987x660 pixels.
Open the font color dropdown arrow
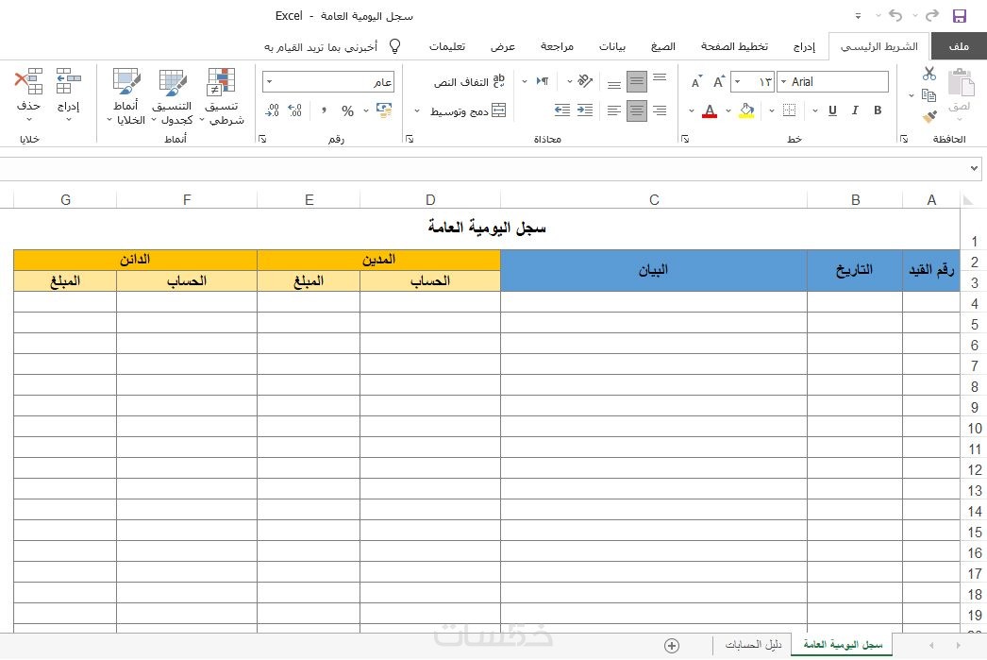(691, 110)
